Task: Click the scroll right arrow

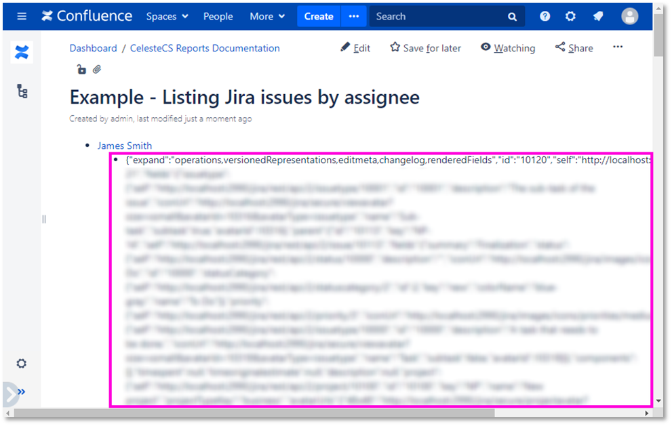Action: [x=647, y=413]
